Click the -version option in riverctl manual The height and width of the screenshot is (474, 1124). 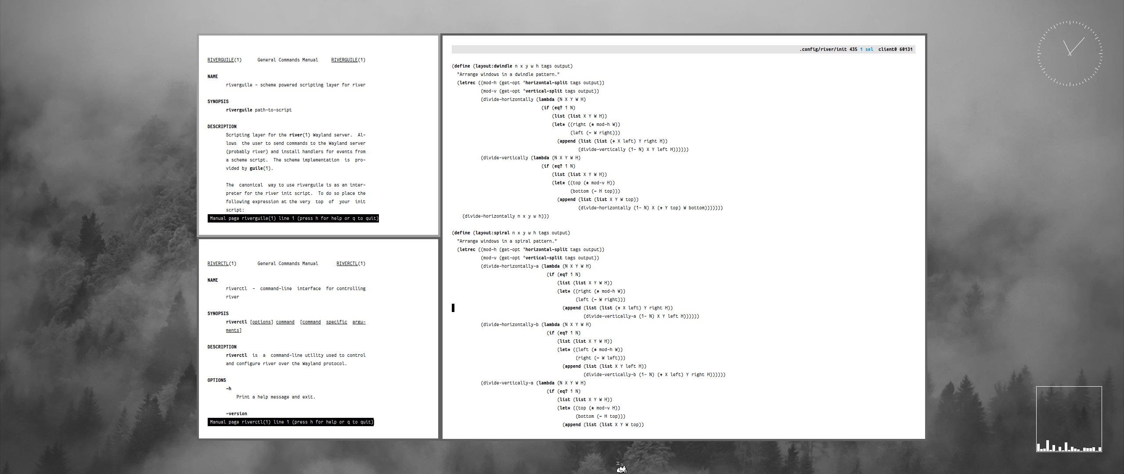click(236, 414)
